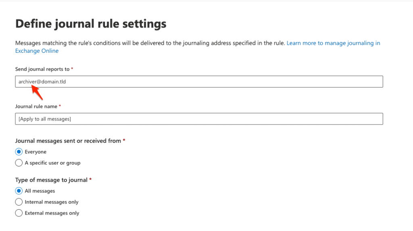Click into the Journal rule name field

pos(199,119)
